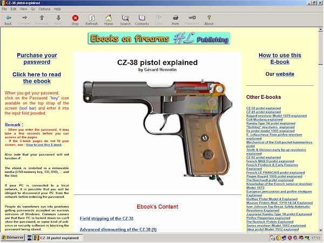The height and width of the screenshot is (243, 324).
Task: Click the About question mark icon
Action: 209,18
